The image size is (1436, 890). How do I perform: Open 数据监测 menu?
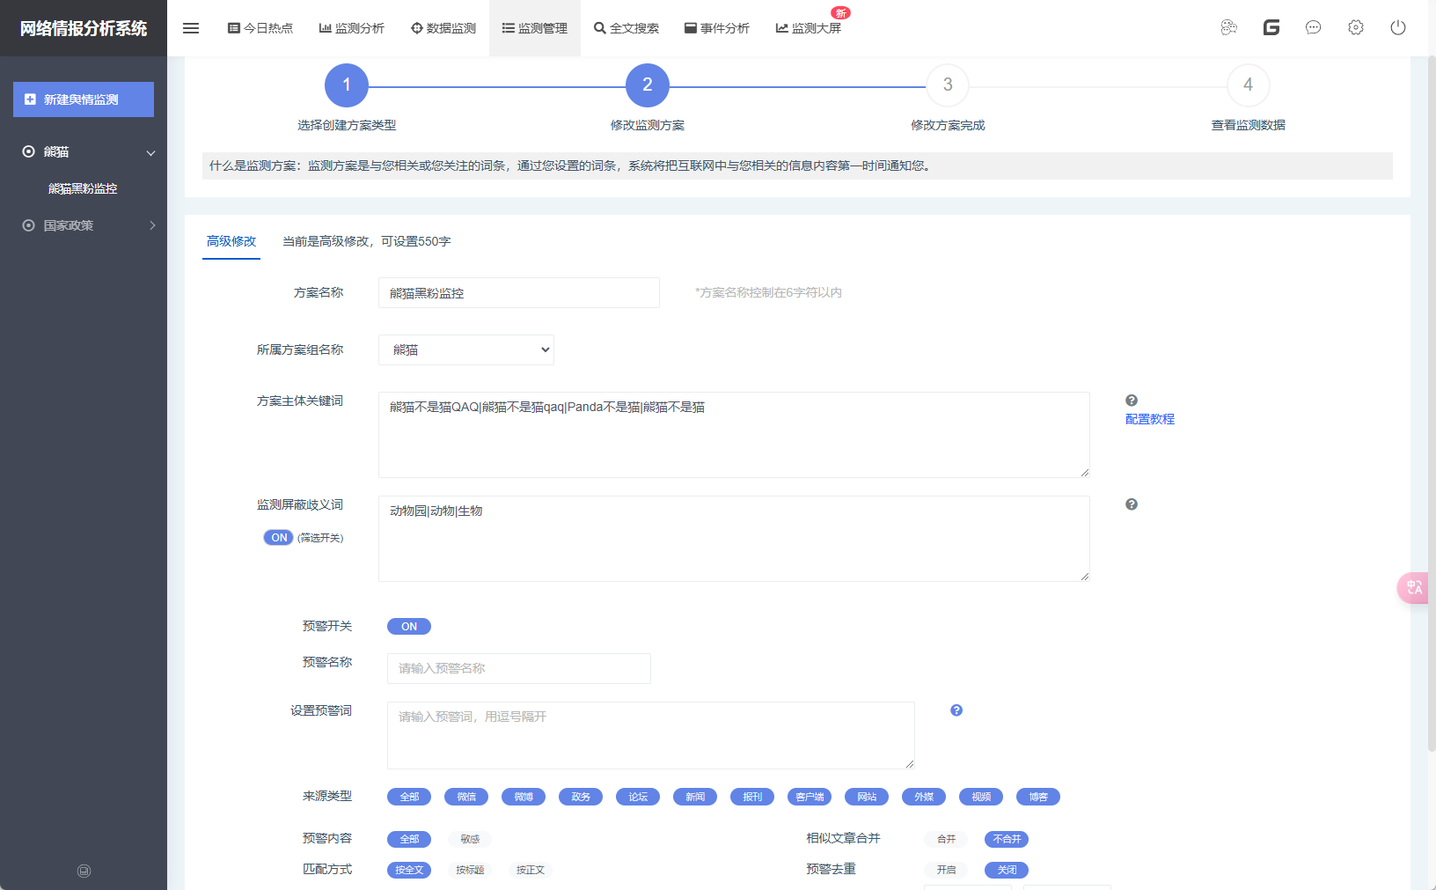[443, 28]
